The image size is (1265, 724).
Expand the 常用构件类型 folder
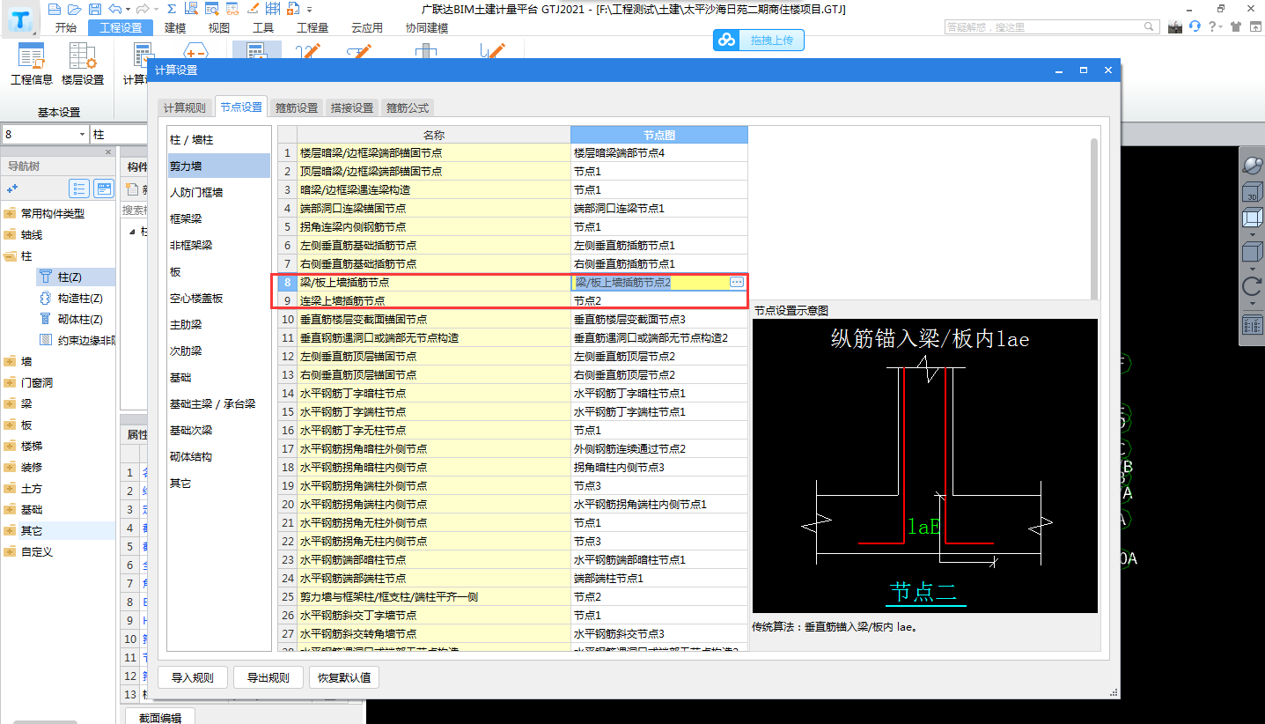tap(10, 214)
